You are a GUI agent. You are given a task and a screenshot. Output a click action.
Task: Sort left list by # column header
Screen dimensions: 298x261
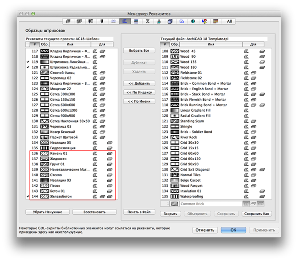click(34, 44)
